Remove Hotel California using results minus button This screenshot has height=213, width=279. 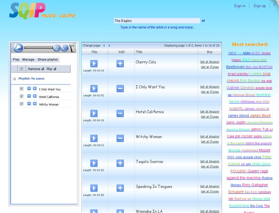coord(120,113)
